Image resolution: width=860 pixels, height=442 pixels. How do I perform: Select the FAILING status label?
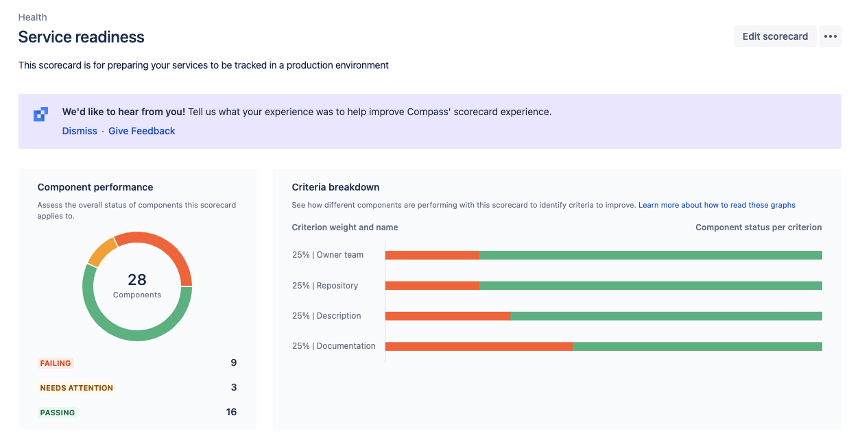(56, 363)
